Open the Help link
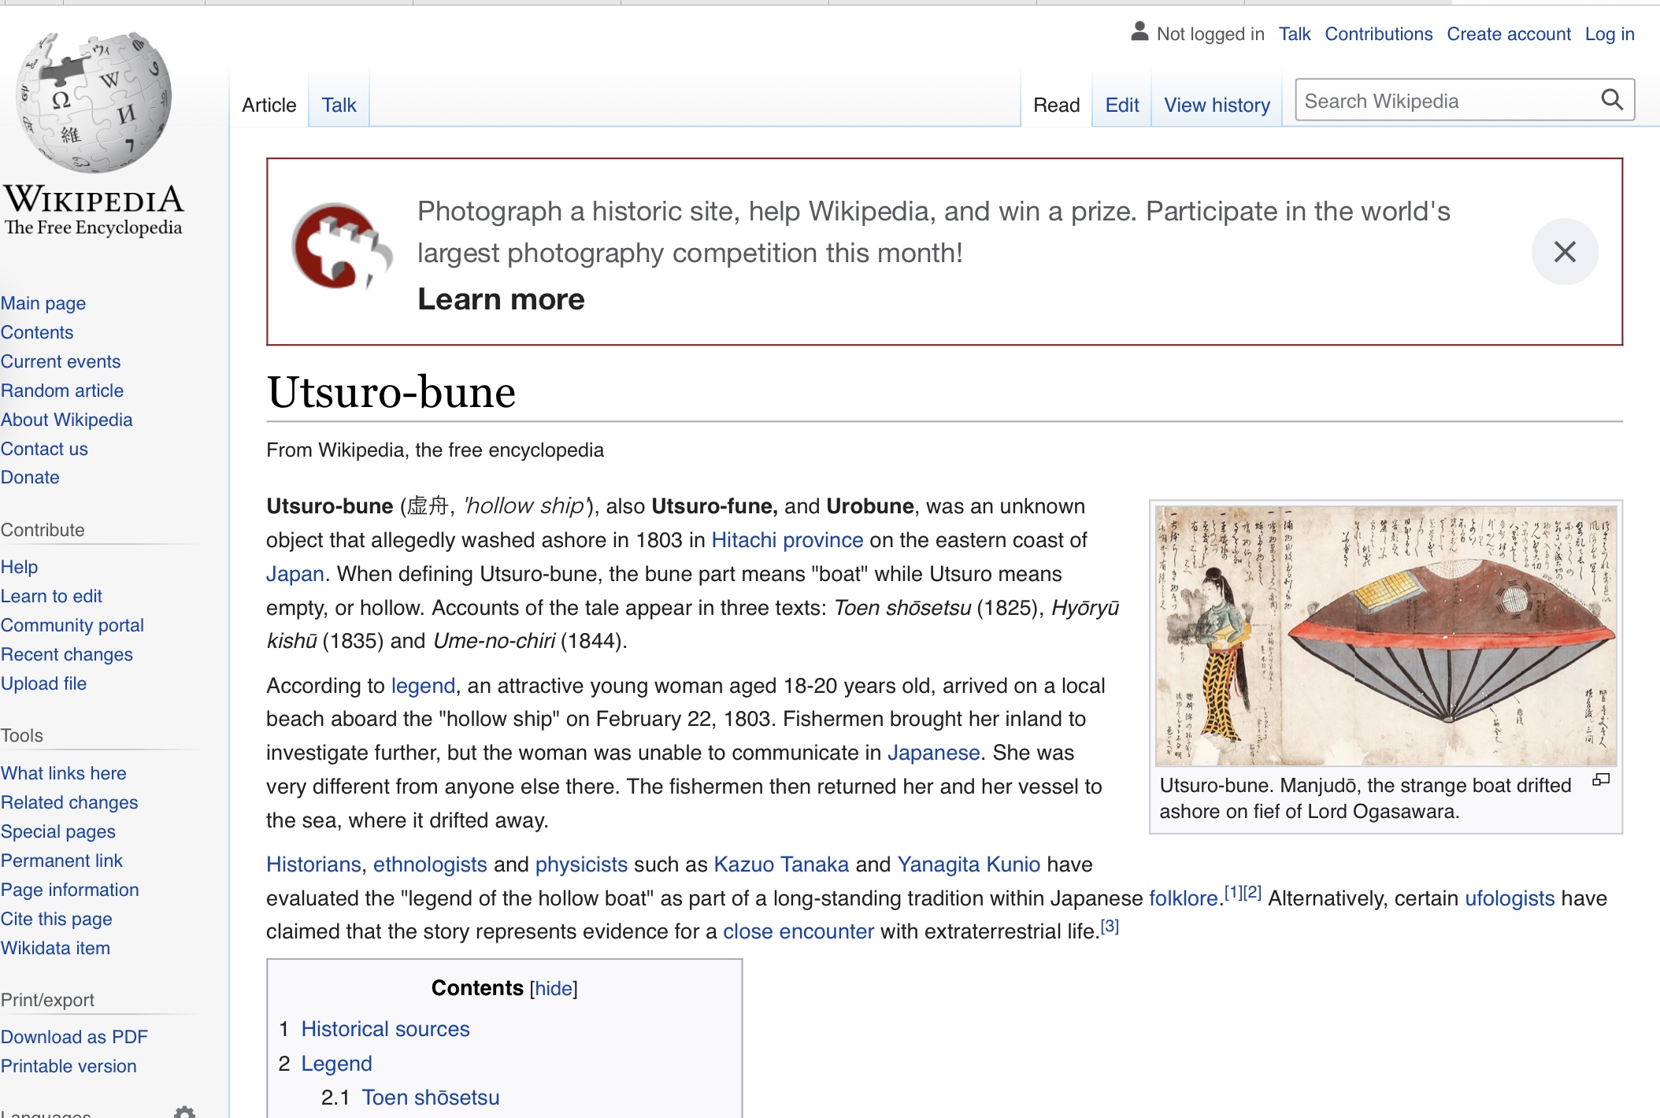1660x1118 pixels. pos(19,567)
